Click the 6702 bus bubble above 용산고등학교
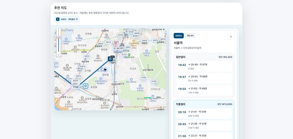 tap(144, 78)
